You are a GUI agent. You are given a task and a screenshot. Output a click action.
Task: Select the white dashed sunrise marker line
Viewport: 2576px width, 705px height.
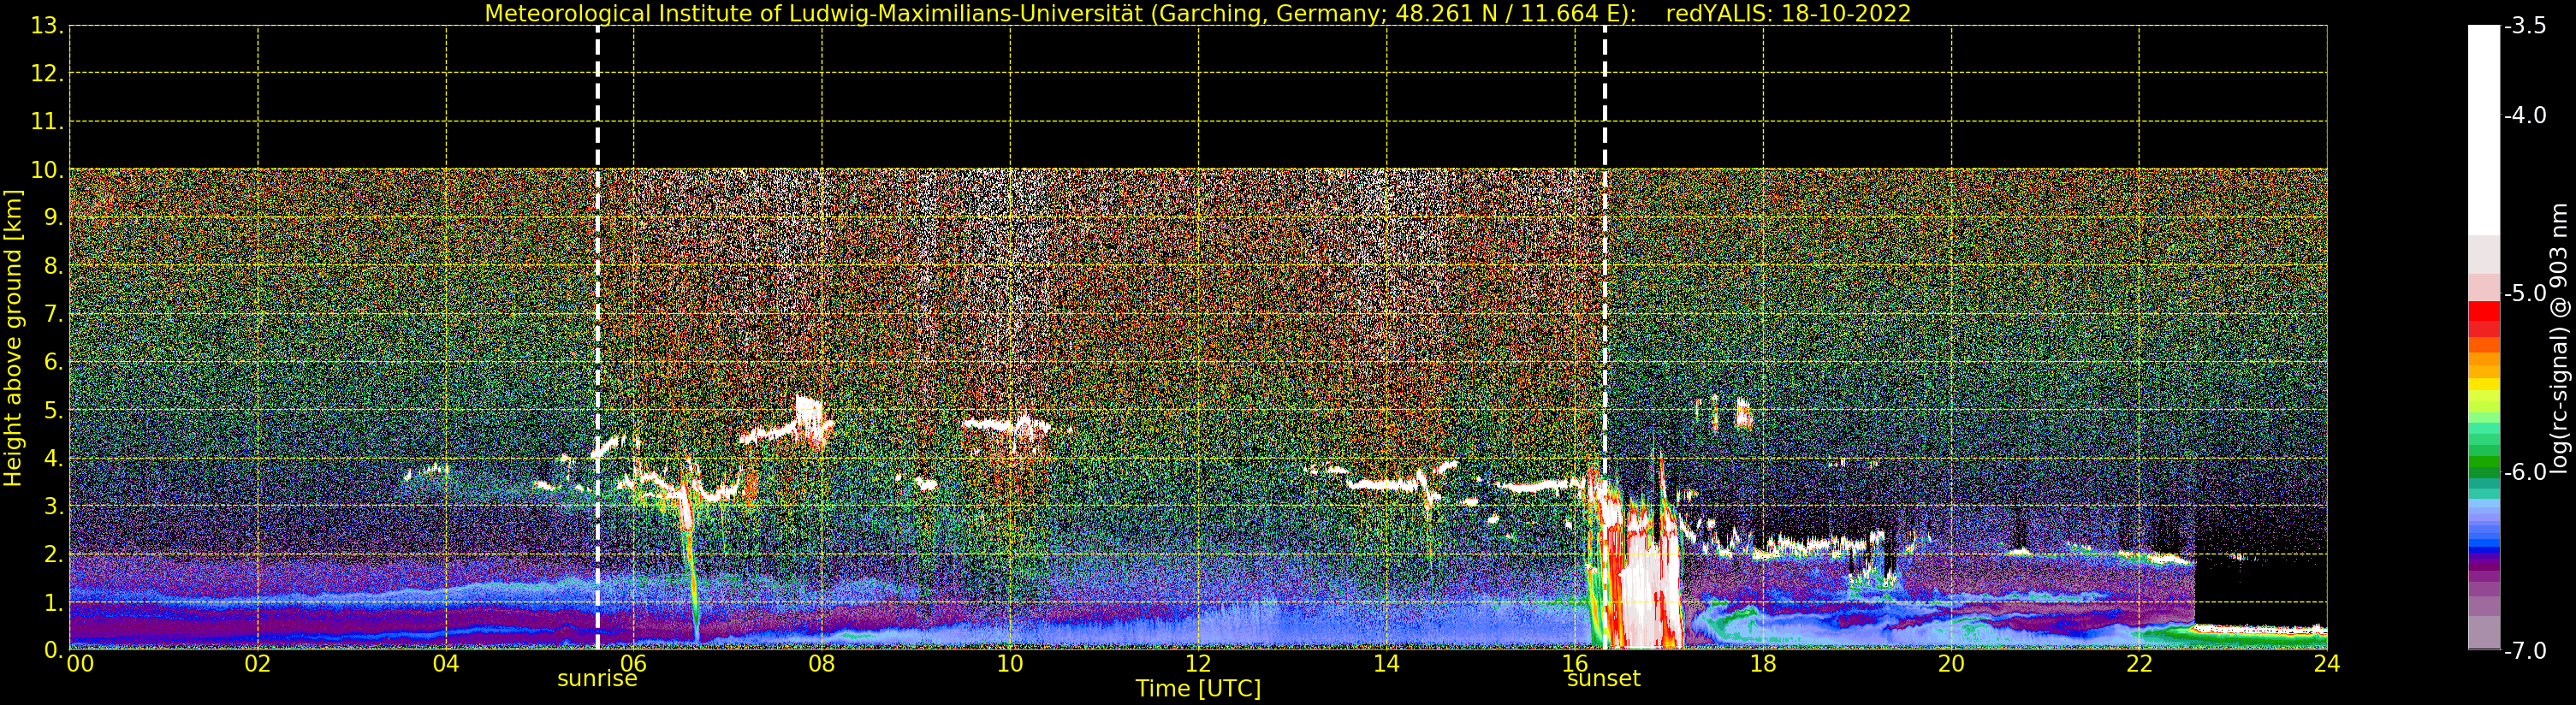tap(598, 338)
